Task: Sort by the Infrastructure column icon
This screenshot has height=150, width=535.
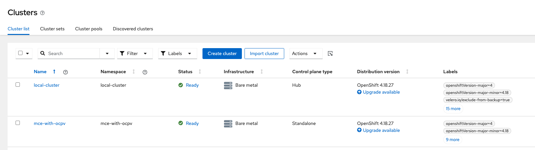Action: (x=262, y=72)
